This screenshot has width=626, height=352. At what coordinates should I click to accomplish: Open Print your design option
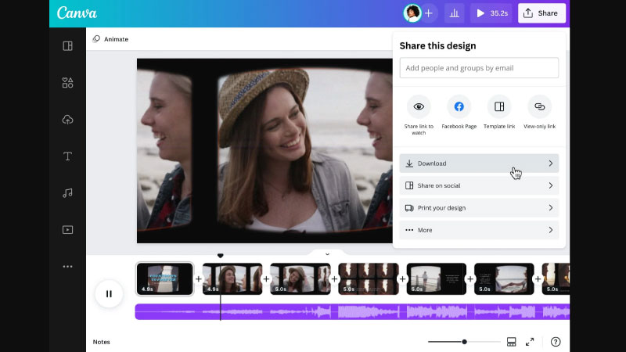(x=479, y=208)
